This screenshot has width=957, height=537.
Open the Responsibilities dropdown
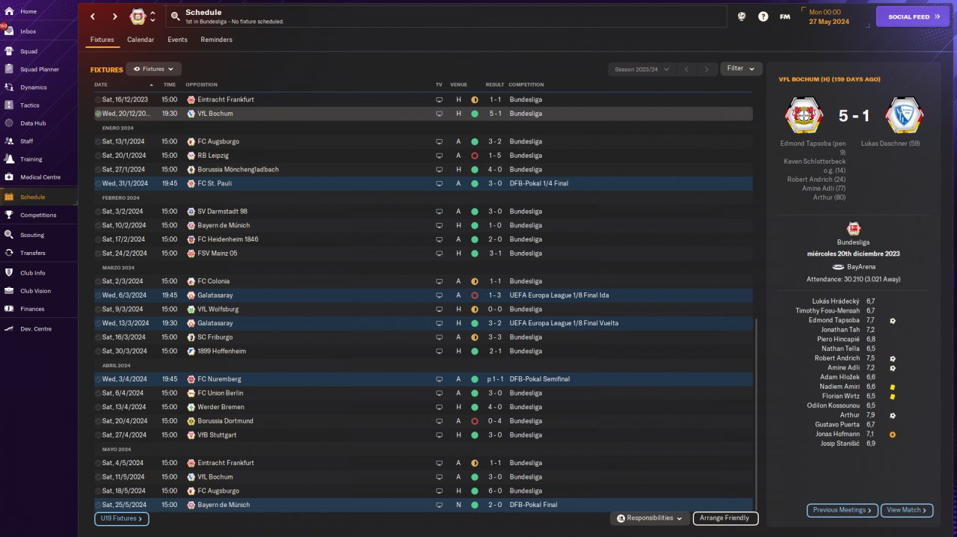point(650,518)
